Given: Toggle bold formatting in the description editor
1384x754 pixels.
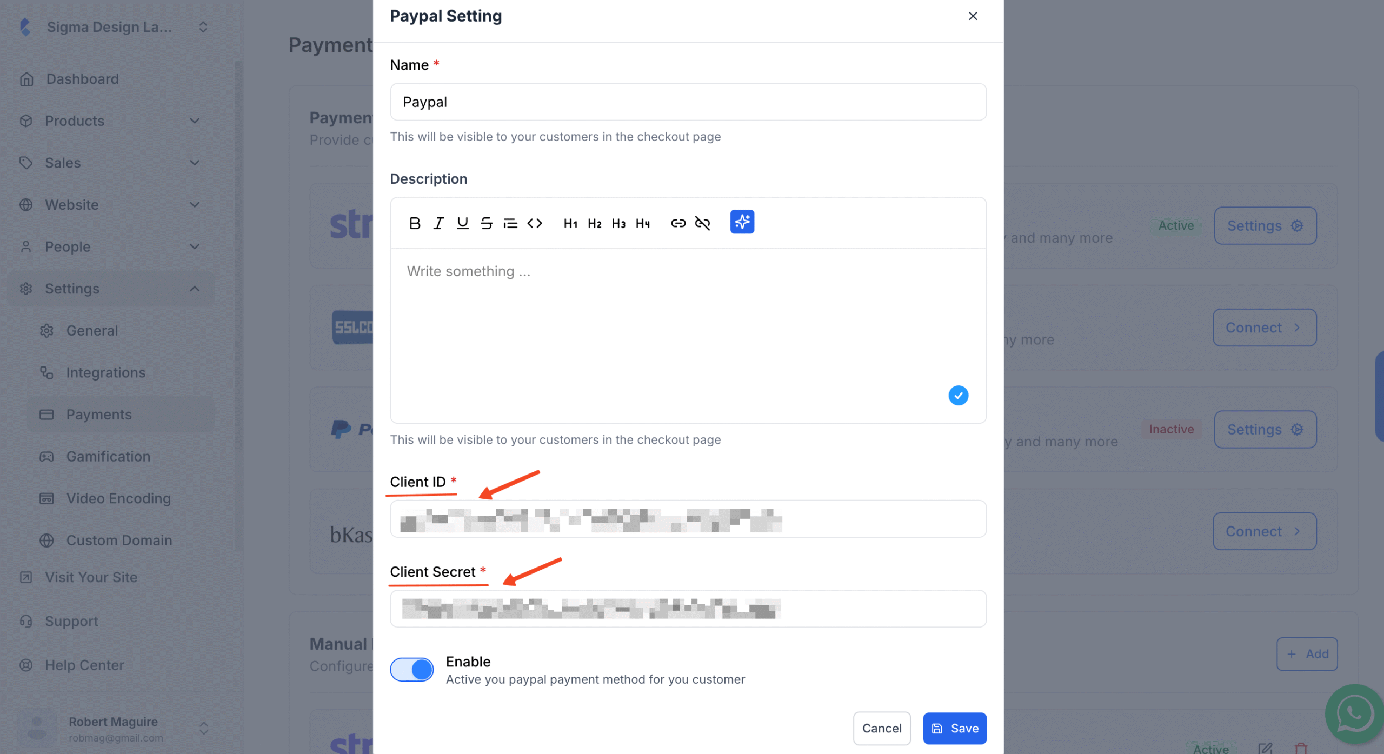Looking at the screenshot, I should coord(414,223).
